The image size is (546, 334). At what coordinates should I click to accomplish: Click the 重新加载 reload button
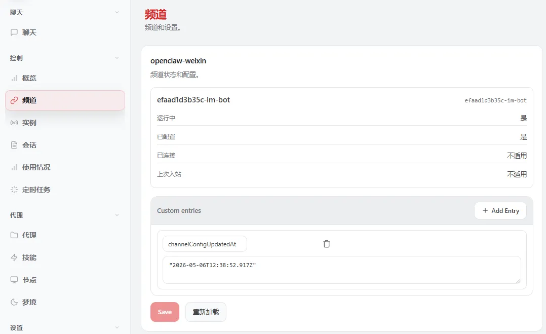pos(206,312)
